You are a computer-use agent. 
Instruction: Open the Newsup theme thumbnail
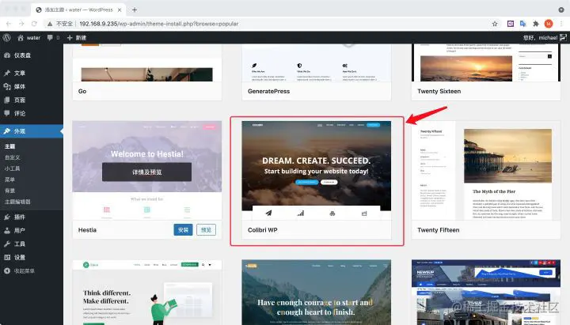485,293
